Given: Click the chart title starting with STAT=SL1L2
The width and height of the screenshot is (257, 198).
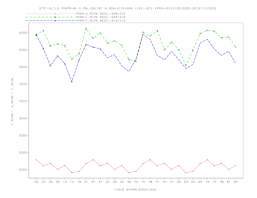Looking at the screenshot, I should tap(128, 8).
